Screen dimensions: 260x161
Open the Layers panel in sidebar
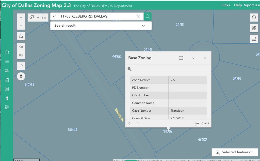(7, 52)
